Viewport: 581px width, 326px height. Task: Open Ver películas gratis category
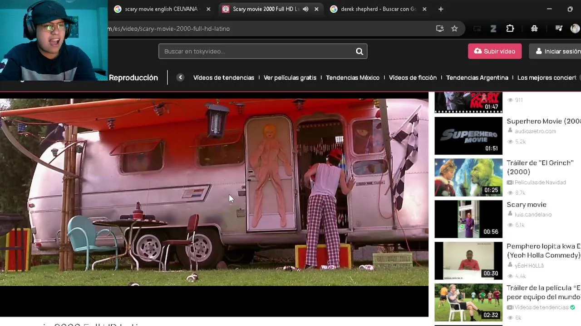coord(290,77)
